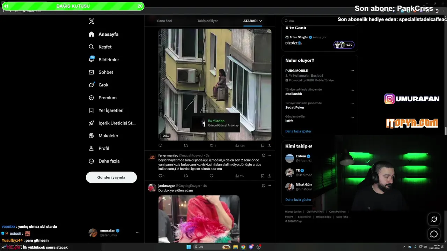
Task: Reply to the balcony video post
Action: [x=161, y=145]
